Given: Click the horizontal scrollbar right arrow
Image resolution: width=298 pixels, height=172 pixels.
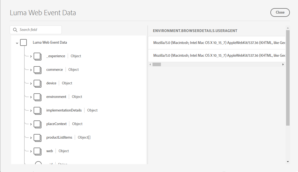Looking at the screenshot, I should (283, 65).
